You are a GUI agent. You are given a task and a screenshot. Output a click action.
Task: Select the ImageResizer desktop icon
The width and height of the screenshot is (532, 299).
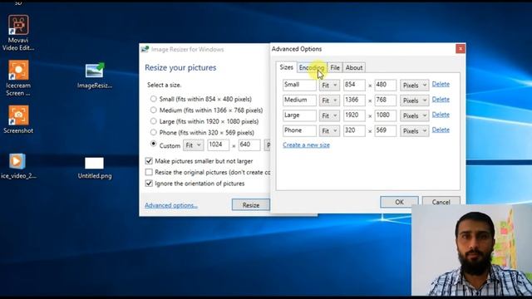click(x=95, y=76)
